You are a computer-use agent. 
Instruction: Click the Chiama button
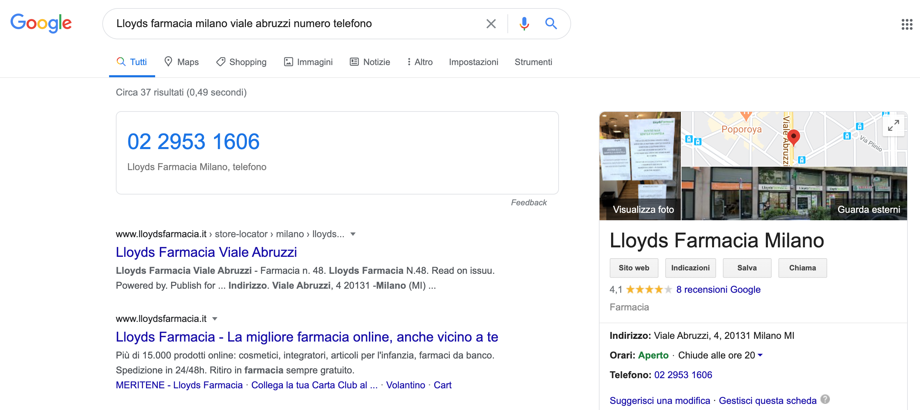pos(802,268)
